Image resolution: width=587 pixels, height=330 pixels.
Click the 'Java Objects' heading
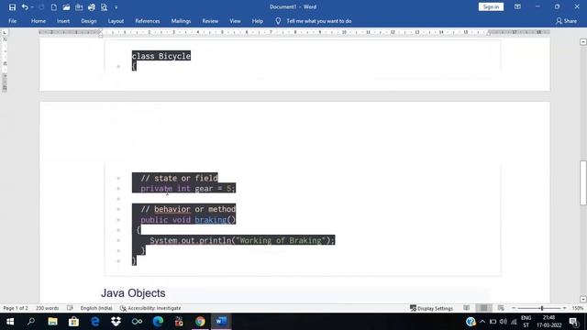[x=133, y=293]
